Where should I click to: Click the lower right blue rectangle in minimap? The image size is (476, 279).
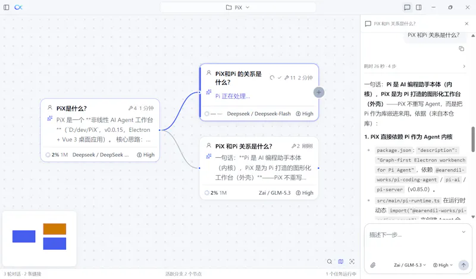[55, 243]
